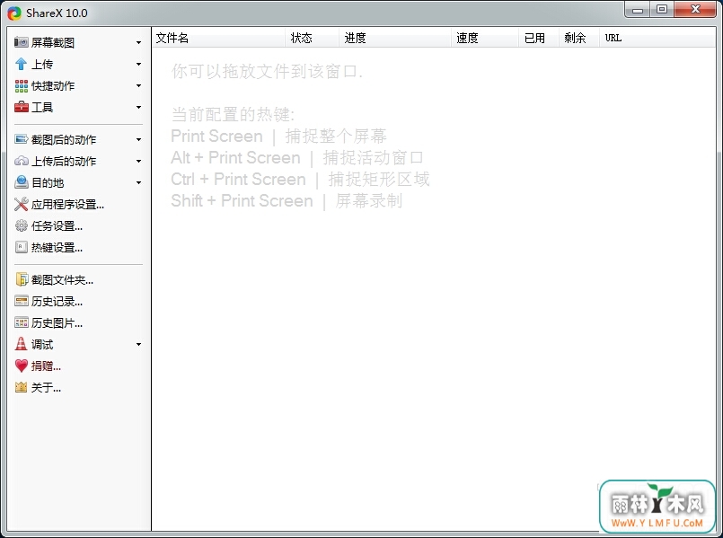Click the traffic cone icon for 调试

[x=22, y=344]
